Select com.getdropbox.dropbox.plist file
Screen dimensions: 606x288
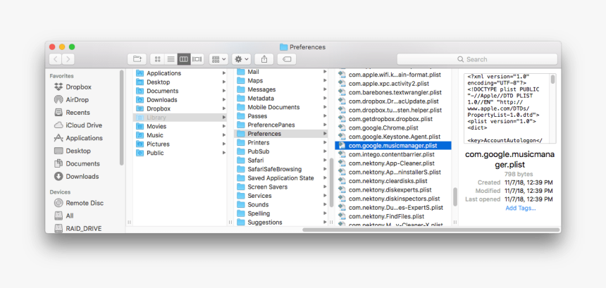pos(393,119)
